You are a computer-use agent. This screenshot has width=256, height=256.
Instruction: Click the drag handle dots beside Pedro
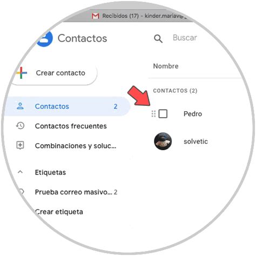[x=153, y=114]
